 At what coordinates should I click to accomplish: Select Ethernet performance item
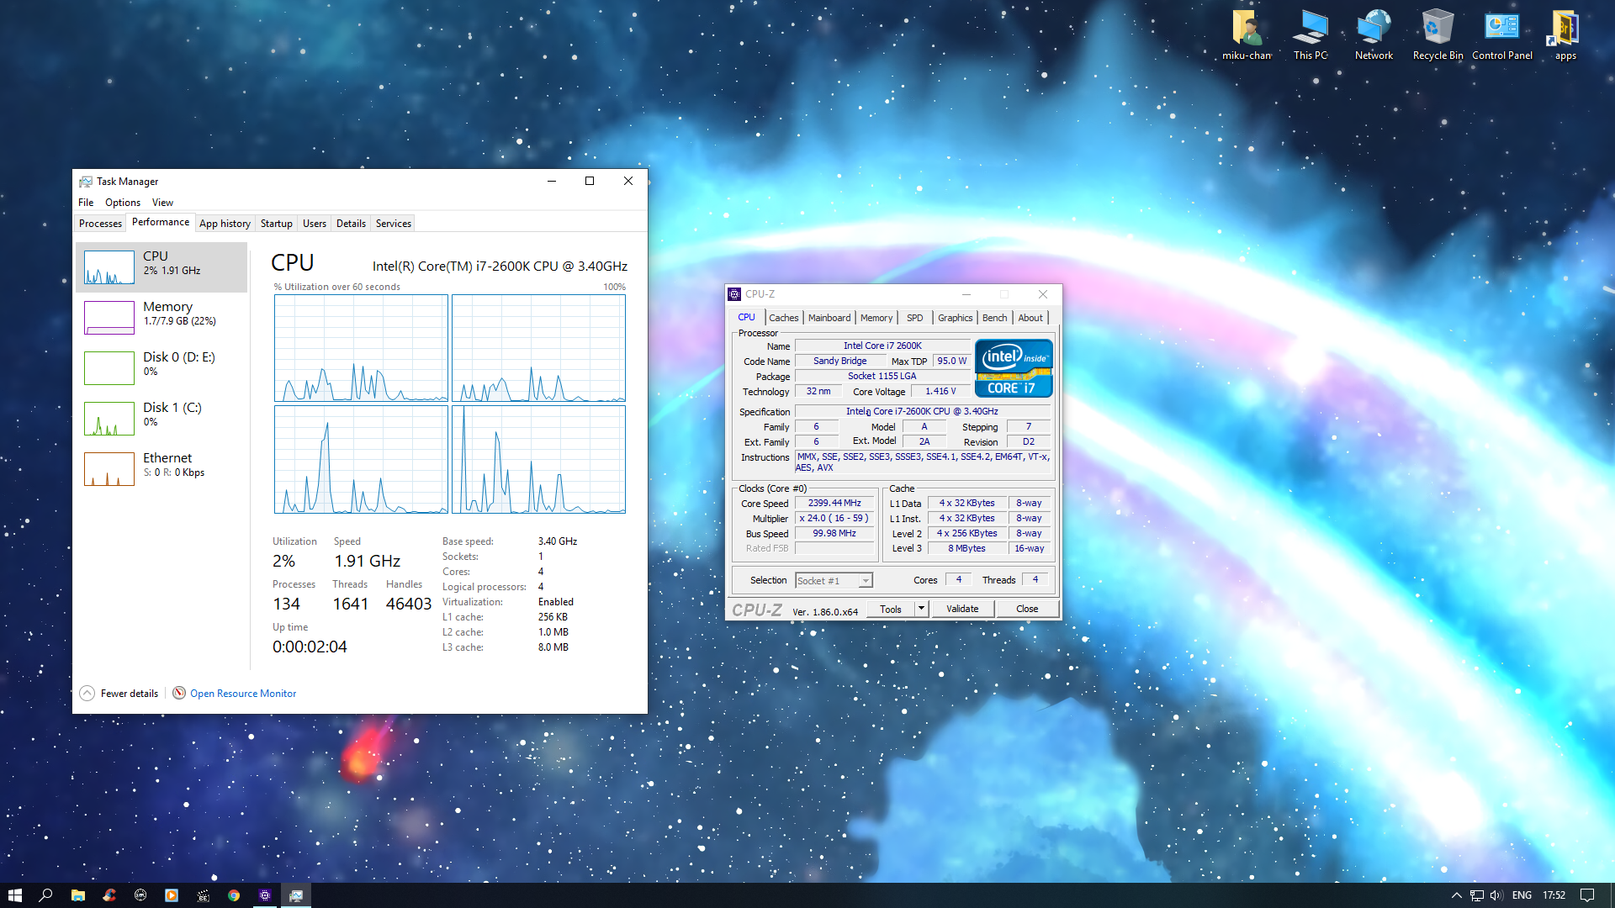pos(161,469)
